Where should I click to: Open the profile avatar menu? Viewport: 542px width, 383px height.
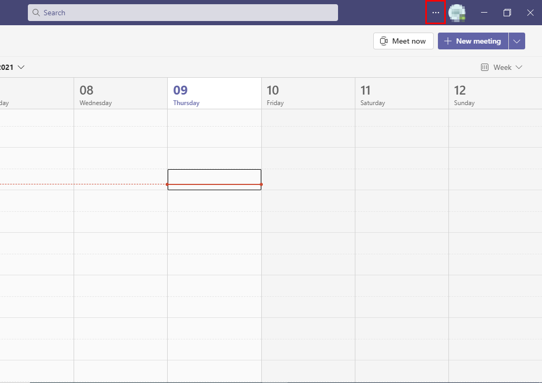(x=457, y=13)
